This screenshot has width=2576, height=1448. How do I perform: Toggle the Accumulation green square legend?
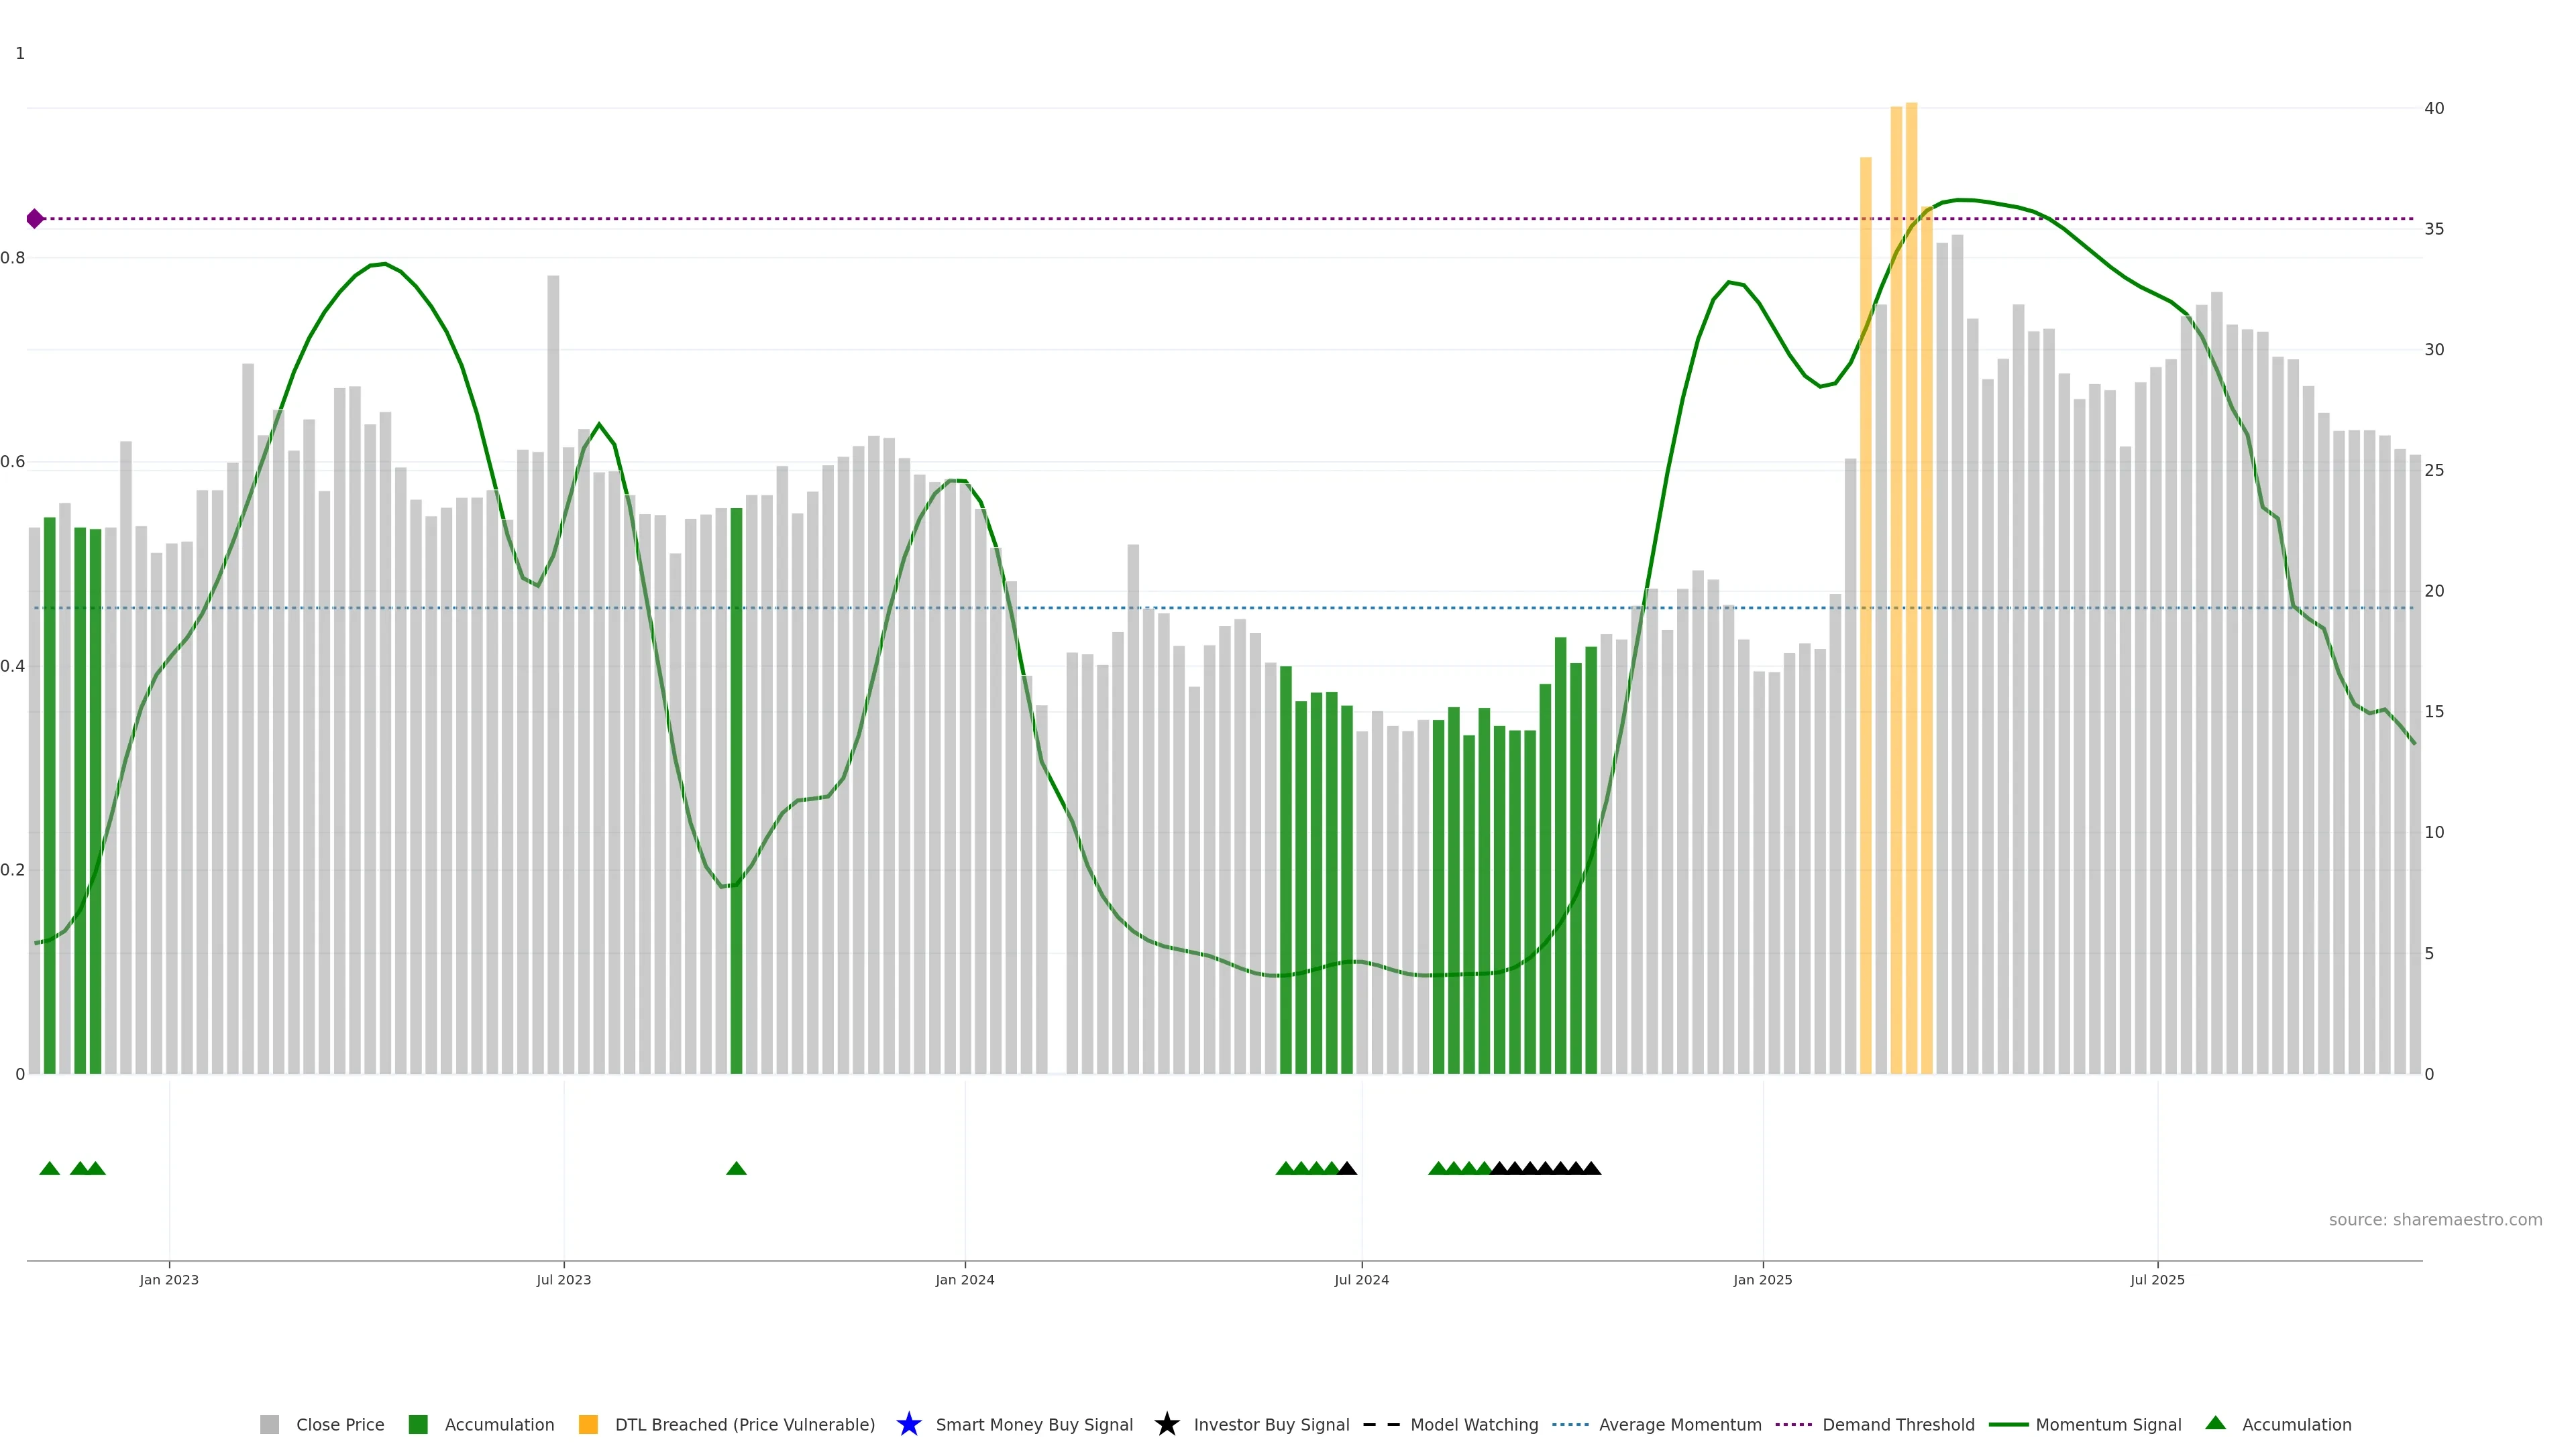418,1425
